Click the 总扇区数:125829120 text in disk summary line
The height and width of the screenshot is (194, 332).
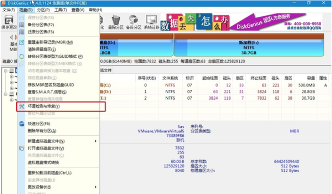(x=227, y=61)
